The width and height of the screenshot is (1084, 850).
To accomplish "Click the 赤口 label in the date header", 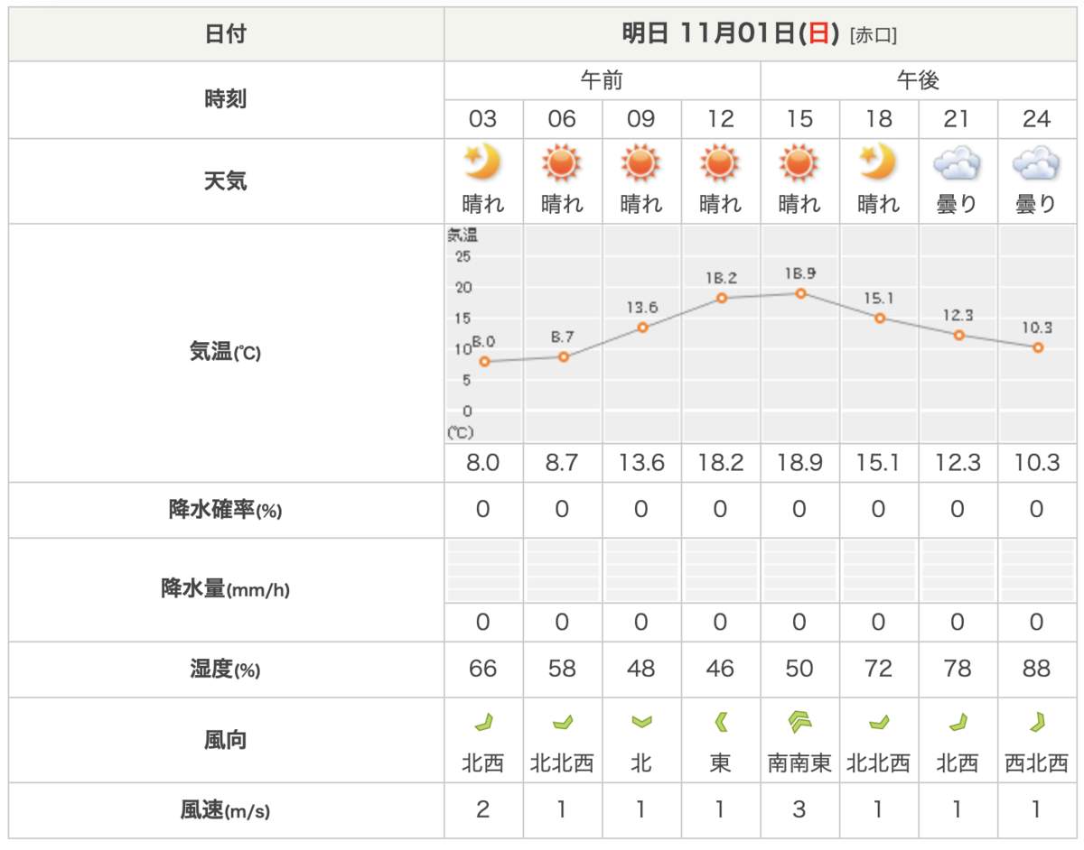I will pos(874,36).
